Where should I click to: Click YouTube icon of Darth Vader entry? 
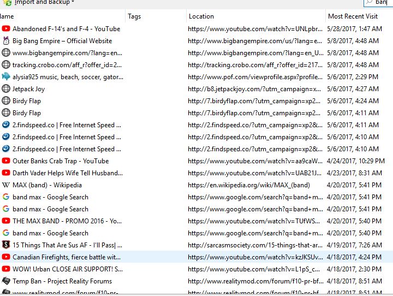point(6,173)
